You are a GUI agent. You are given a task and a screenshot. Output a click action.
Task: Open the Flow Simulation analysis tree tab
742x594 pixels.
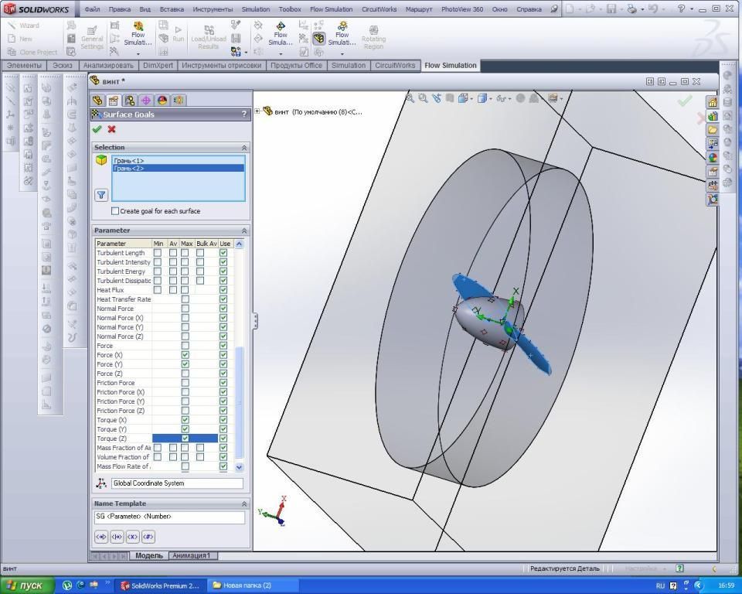(179, 100)
